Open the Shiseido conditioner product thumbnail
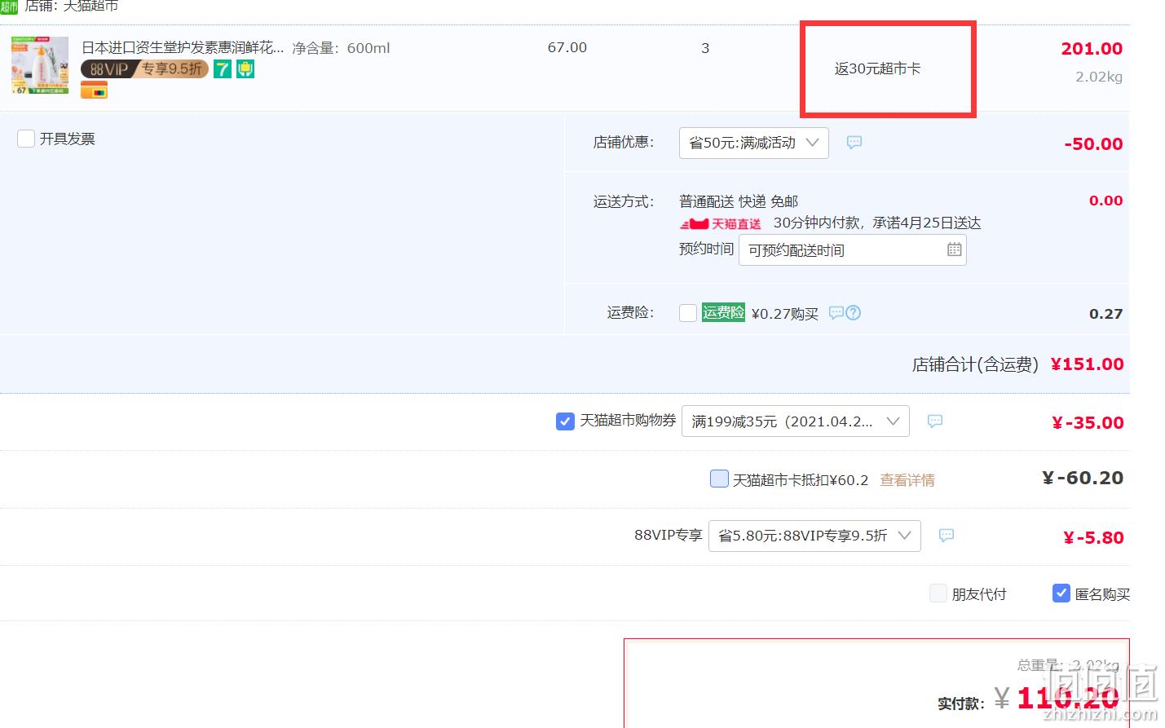This screenshot has height=728, width=1165. pos(40,66)
